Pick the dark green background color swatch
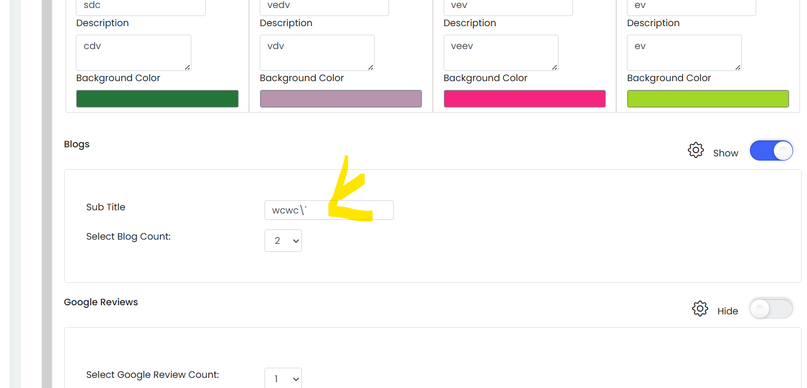Viewport: 807px width, 388px height. click(157, 99)
